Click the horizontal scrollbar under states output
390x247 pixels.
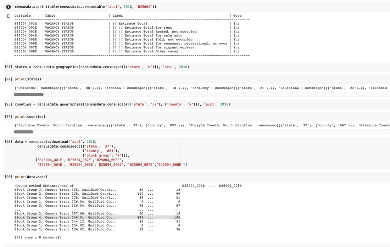click(x=29, y=94)
